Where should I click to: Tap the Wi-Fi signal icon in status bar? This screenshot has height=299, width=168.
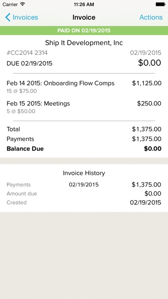coord(23,4)
